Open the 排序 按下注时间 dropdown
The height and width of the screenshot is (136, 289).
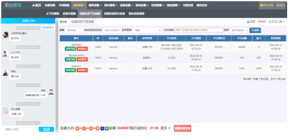tap(239, 30)
